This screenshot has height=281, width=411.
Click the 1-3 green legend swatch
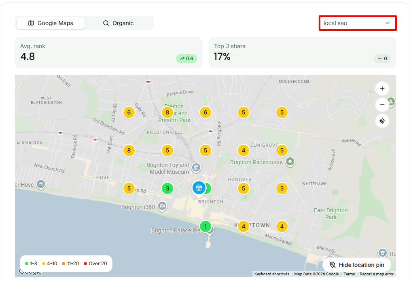(26, 264)
